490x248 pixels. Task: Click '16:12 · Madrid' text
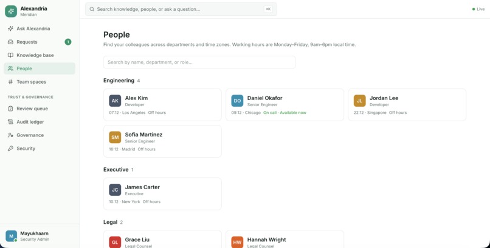tap(122, 149)
